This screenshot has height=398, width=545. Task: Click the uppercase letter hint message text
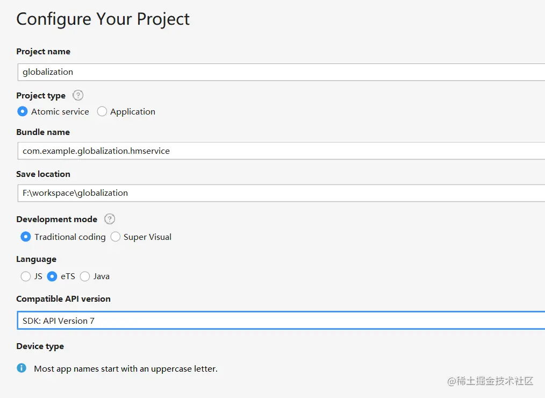click(126, 369)
